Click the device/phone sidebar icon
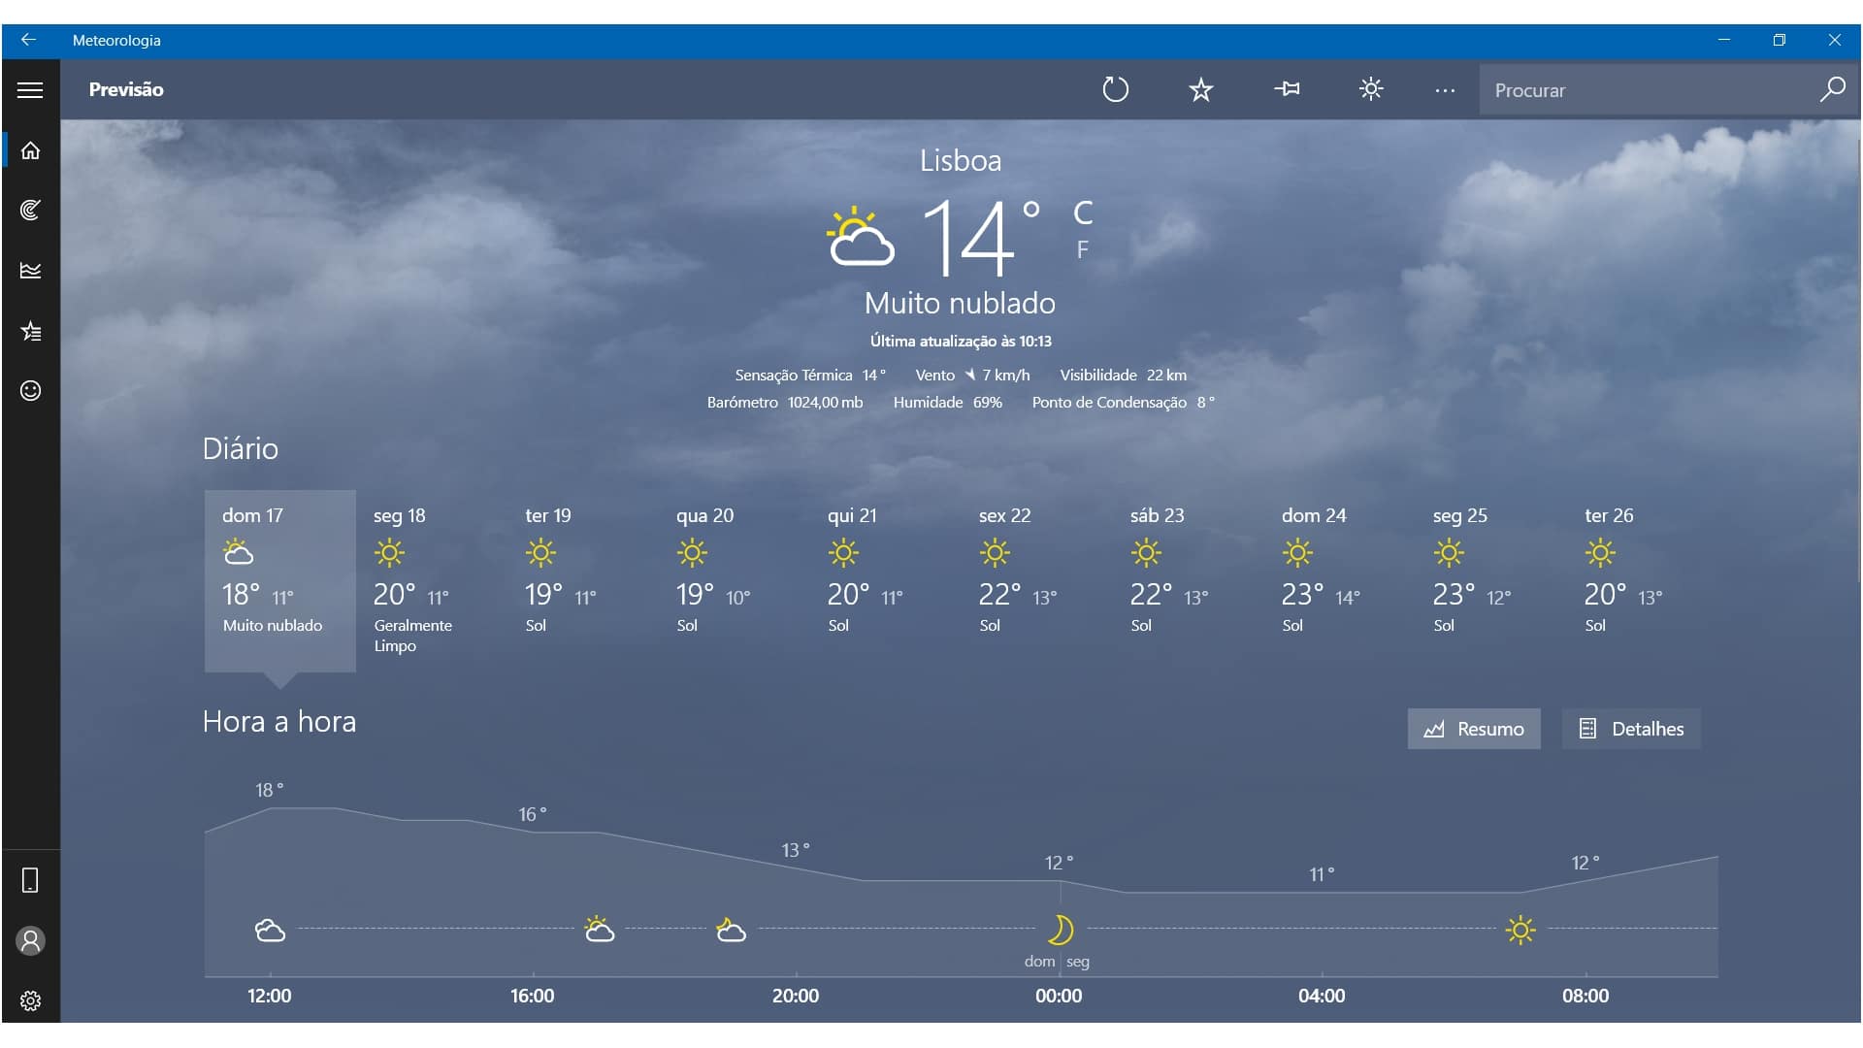The width and height of the screenshot is (1863, 1048). [x=31, y=879]
